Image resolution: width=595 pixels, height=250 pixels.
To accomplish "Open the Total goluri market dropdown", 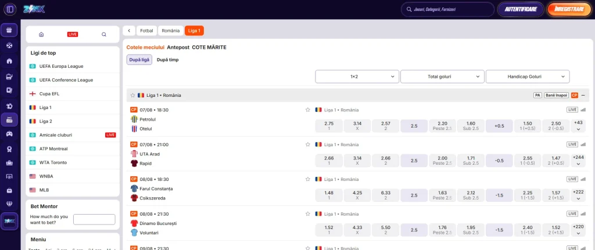I will (x=442, y=77).
